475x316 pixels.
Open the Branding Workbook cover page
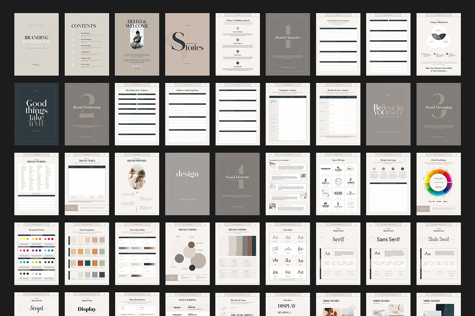pyautogui.click(x=37, y=44)
